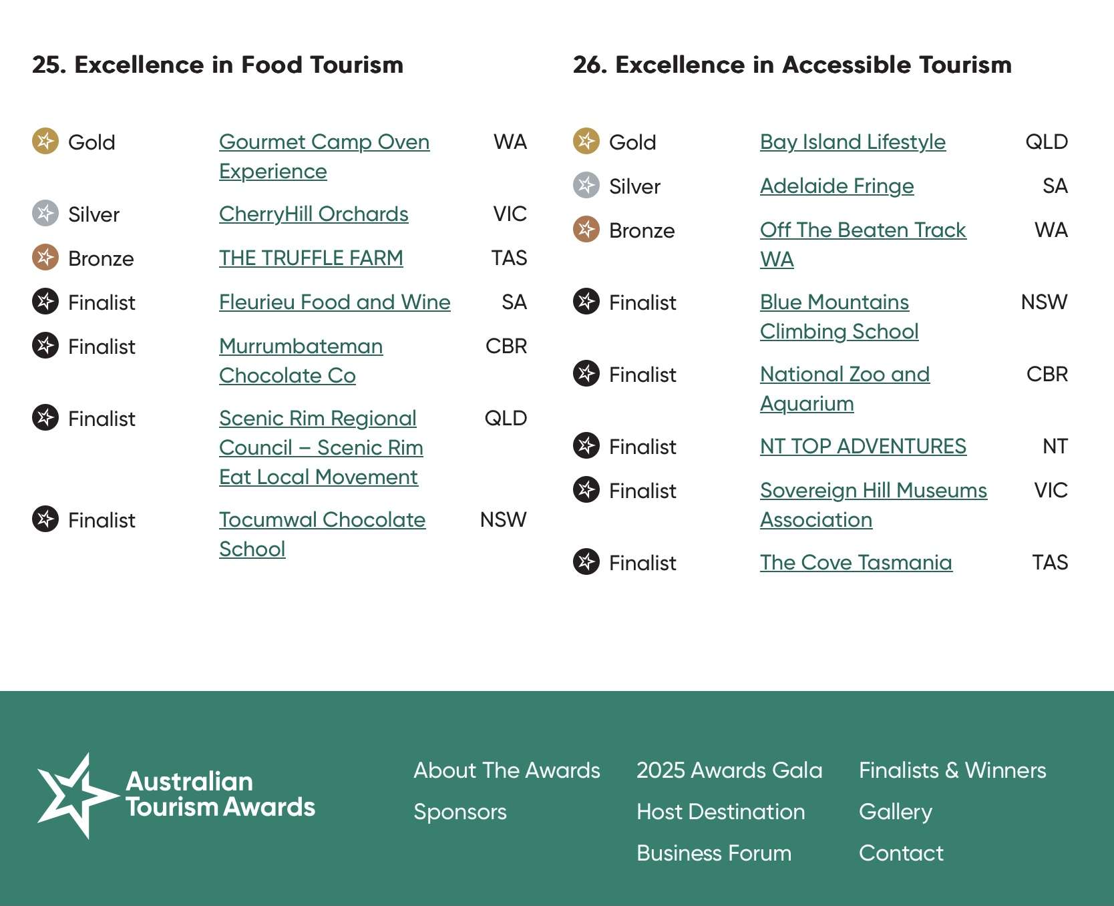
Task: Open the 2025 Awards Gala footer item
Action: coord(729,770)
